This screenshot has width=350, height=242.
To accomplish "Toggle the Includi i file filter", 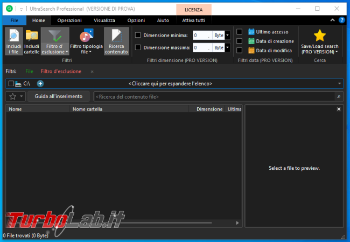I will point(14,42).
